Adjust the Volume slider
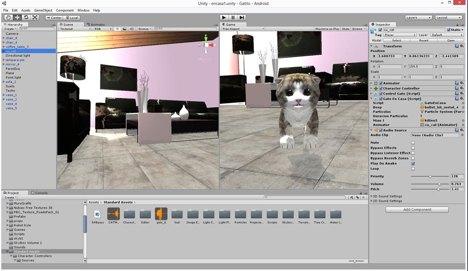 coord(430,184)
